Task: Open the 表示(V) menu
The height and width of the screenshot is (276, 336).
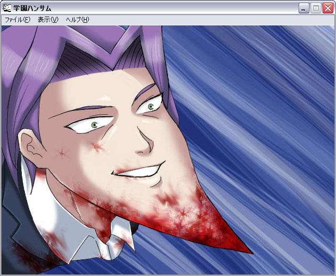Action: pos(48,20)
